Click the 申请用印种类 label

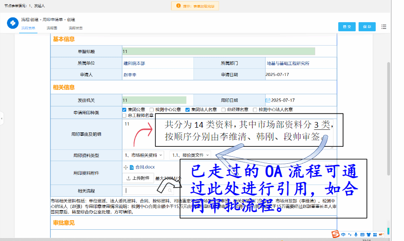point(86,112)
